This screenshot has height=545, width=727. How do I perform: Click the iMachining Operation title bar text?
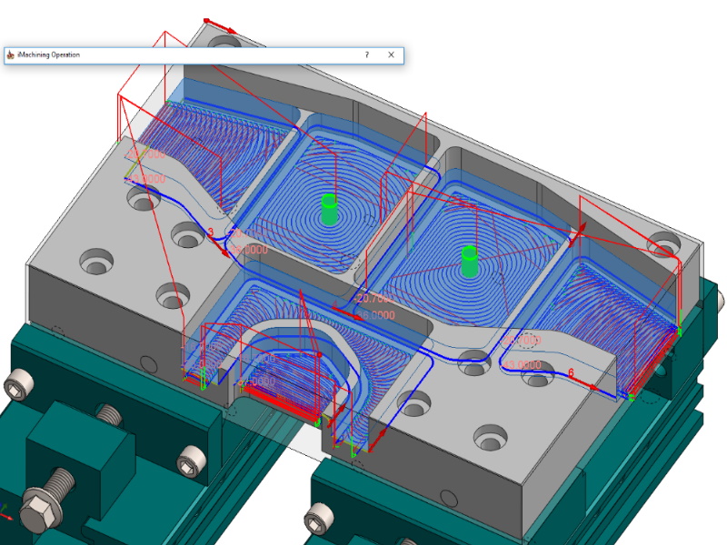[x=49, y=54]
